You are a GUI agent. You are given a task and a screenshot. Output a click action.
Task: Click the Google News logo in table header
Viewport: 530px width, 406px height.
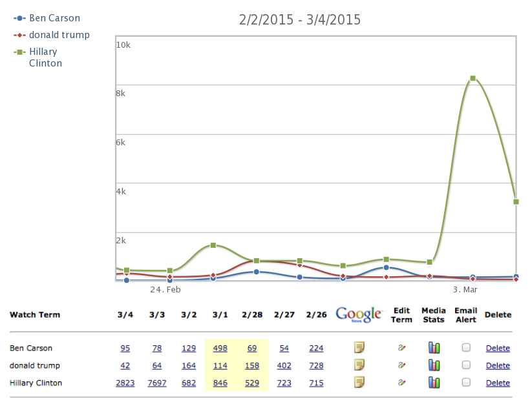point(359,314)
